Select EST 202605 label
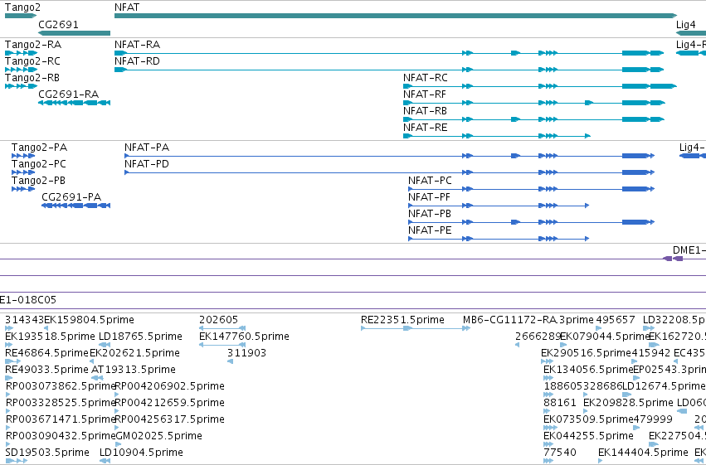Image resolution: width=706 pixels, height=465 pixels. (x=218, y=320)
